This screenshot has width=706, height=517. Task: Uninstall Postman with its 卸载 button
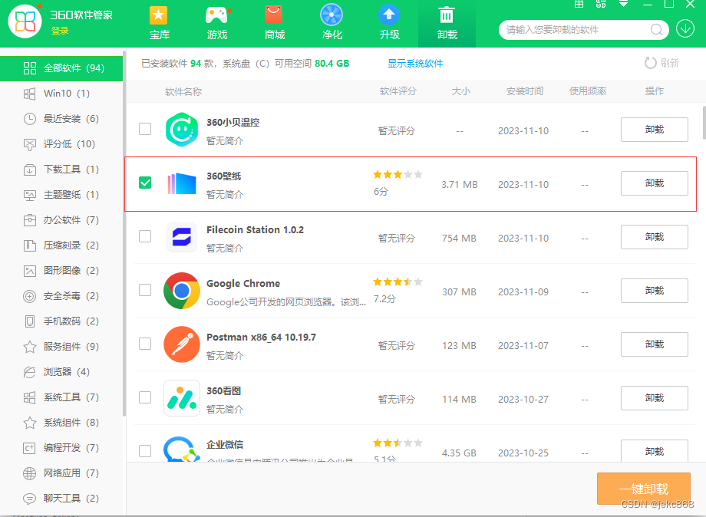click(655, 344)
